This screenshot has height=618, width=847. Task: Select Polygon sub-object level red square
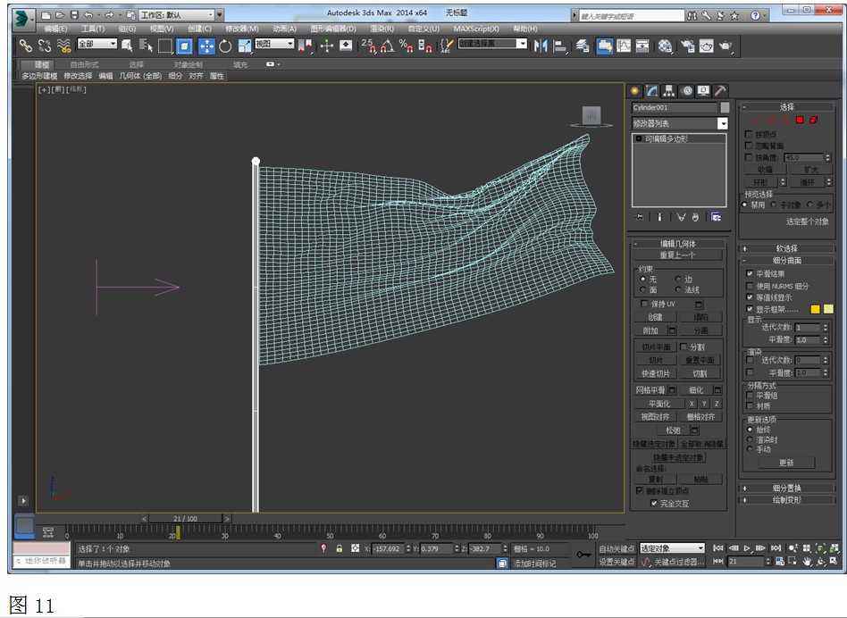(x=800, y=120)
